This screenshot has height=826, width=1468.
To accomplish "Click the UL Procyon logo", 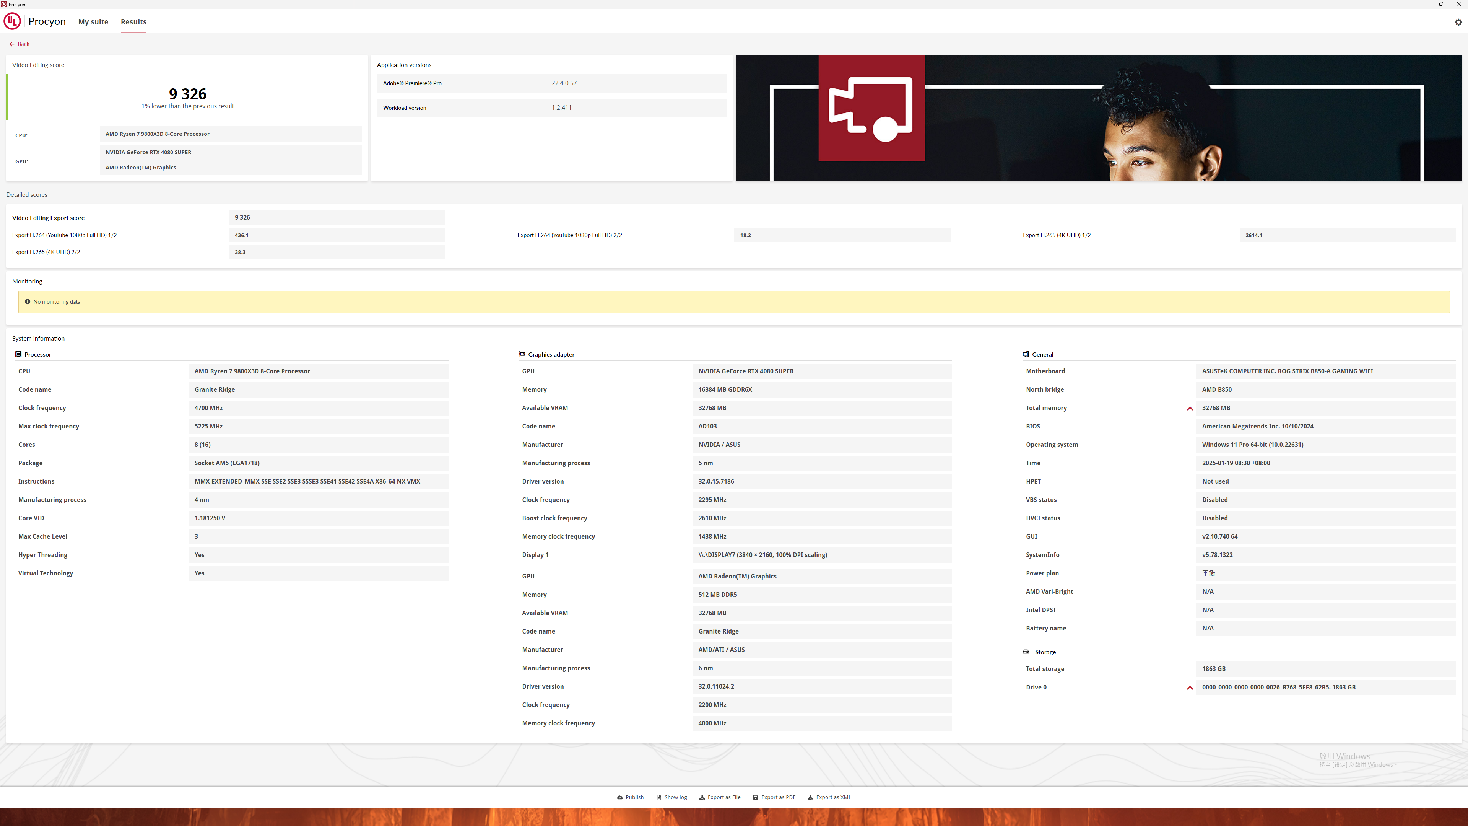I will tap(12, 22).
